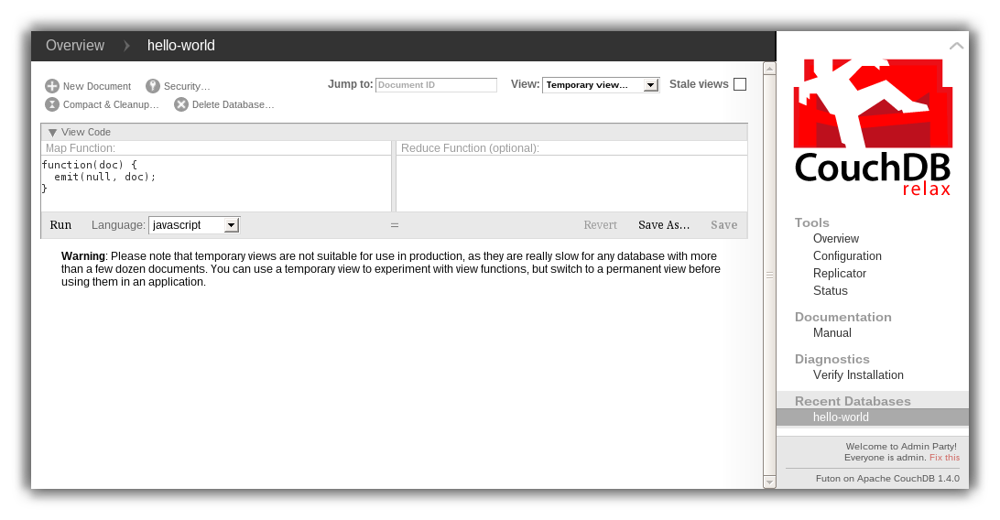Open Verify Installation under Diagnostics
This screenshot has height=520, width=1000.
[858, 374]
